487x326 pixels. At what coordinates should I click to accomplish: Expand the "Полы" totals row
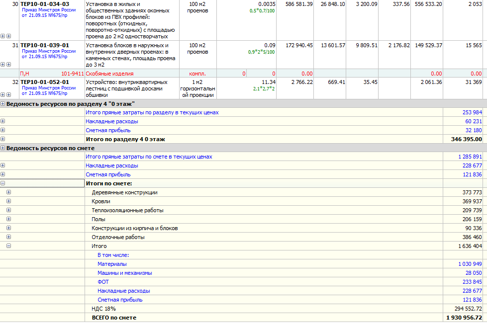[x=8, y=219]
